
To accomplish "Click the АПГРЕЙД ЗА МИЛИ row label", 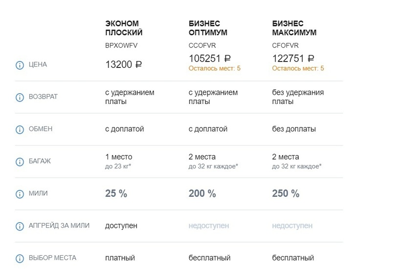I will click(59, 226).
